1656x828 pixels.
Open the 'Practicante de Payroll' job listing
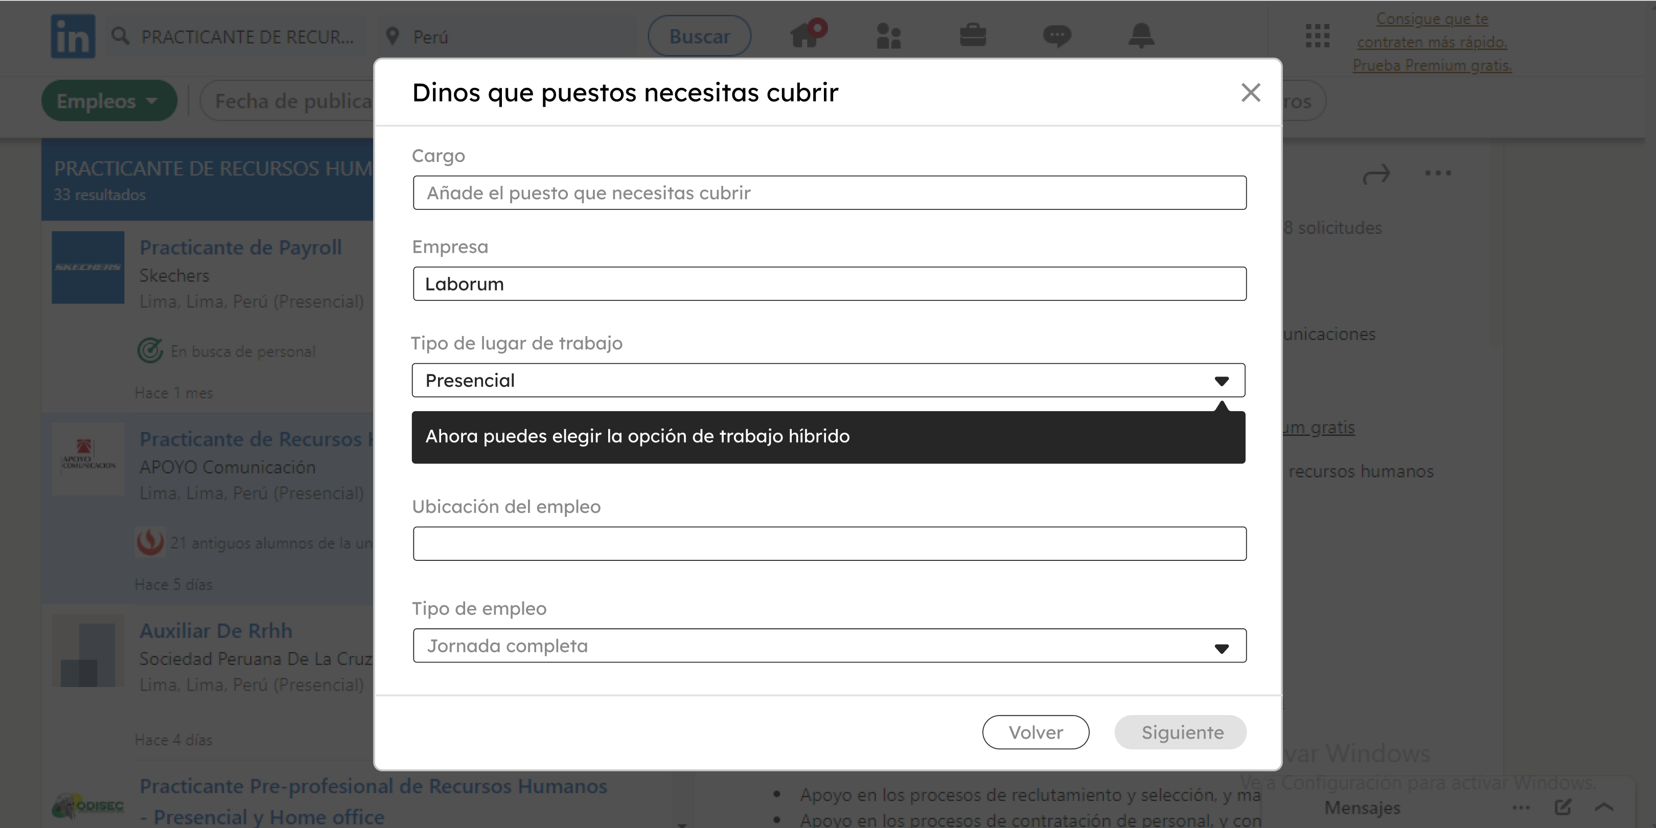coord(240,247)
